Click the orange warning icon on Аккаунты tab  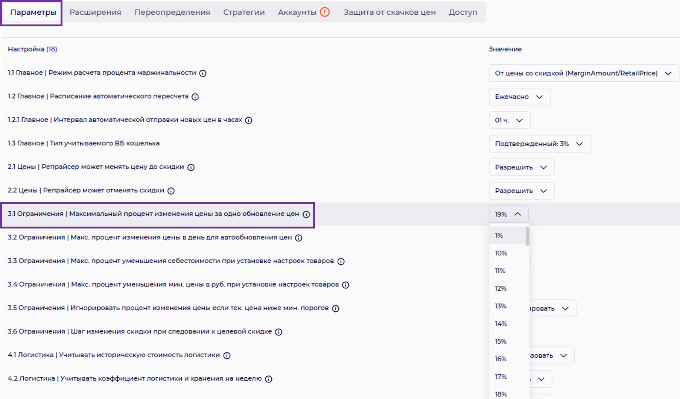click(325, 12)
